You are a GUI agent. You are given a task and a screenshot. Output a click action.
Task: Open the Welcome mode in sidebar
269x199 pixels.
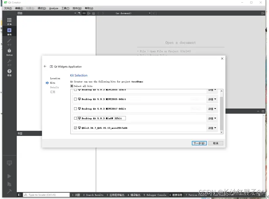[x=9, y=21]
